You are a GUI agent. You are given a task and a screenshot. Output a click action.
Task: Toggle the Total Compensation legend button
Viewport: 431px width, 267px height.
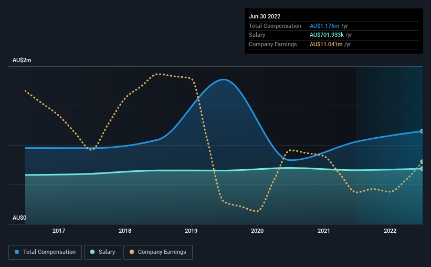tap(45, 252)
